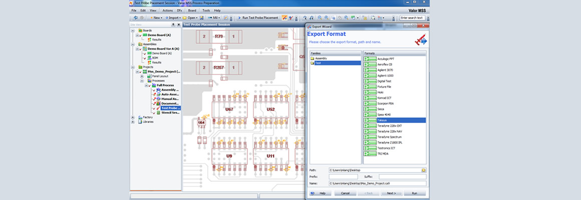This screenshot has width=581, height=200.
Task: Expand the Panel Layout tree node
Action: coord(142,76)
